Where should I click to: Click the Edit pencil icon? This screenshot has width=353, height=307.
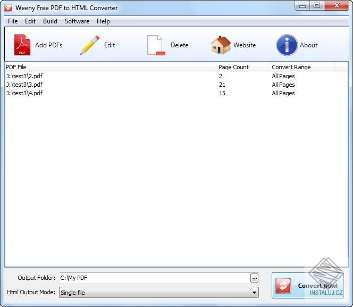(x=90, y=45)
